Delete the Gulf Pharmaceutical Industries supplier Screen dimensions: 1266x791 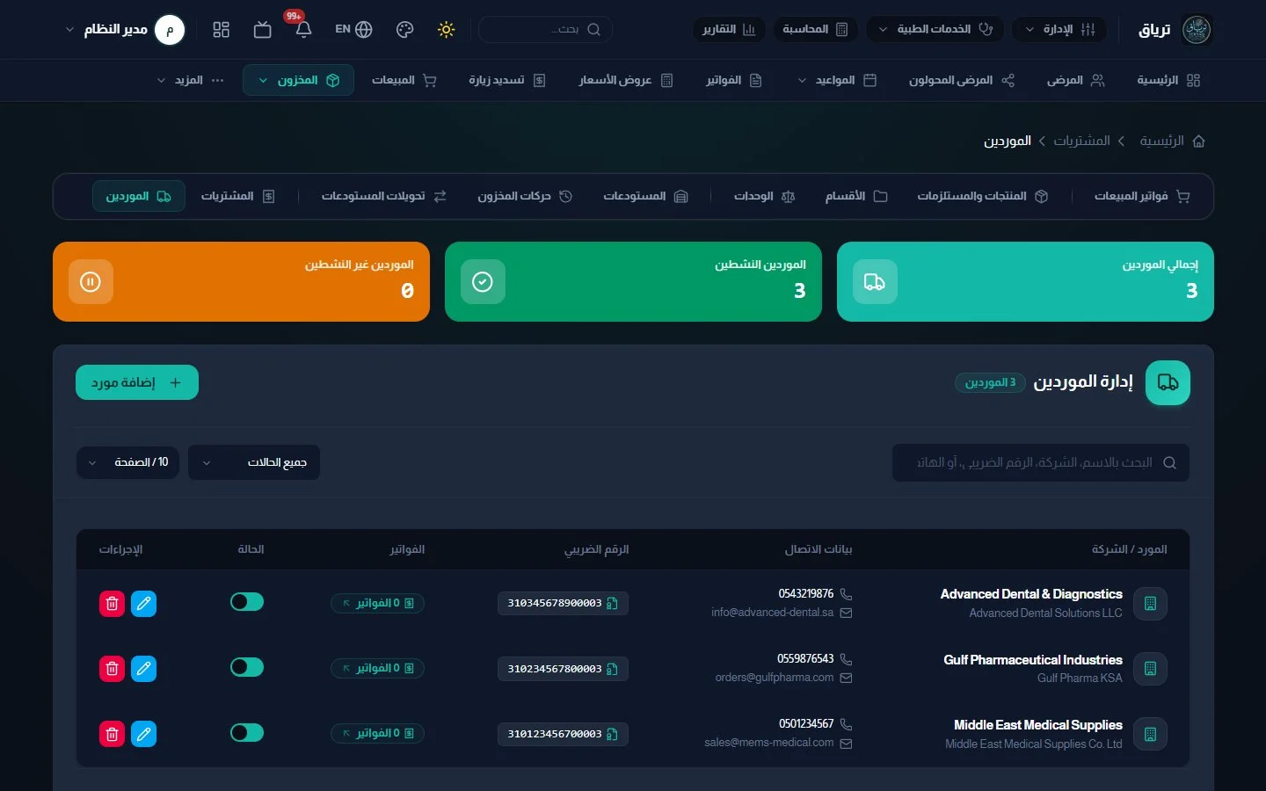click(112, 669)
